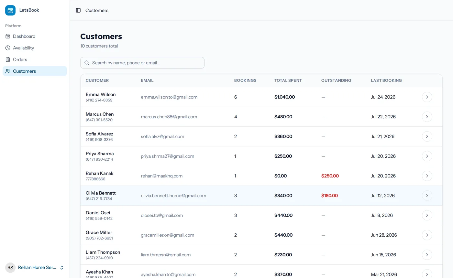Click the Customers people icon
This screenshot has height=278, width=453.
coord(8,71)
